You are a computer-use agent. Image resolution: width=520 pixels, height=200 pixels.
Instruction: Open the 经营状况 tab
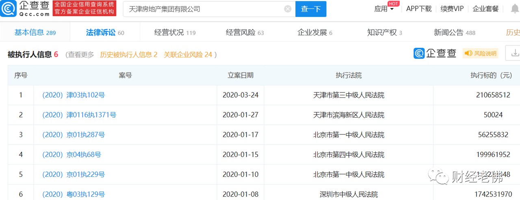(x=175, y=32)
